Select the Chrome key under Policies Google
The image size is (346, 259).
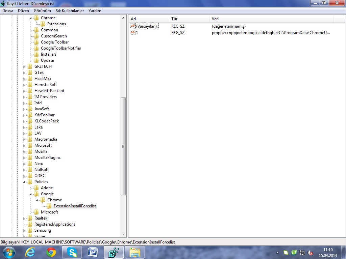54,200
